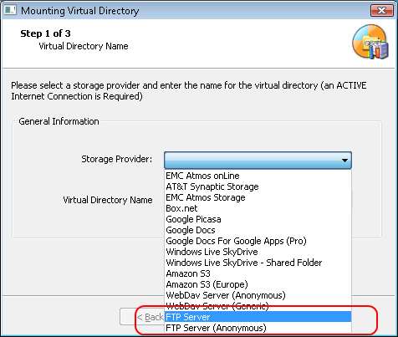Choose AT&T Synaptic Storage provider
This screenshot has width=398, height=337.
258,186
